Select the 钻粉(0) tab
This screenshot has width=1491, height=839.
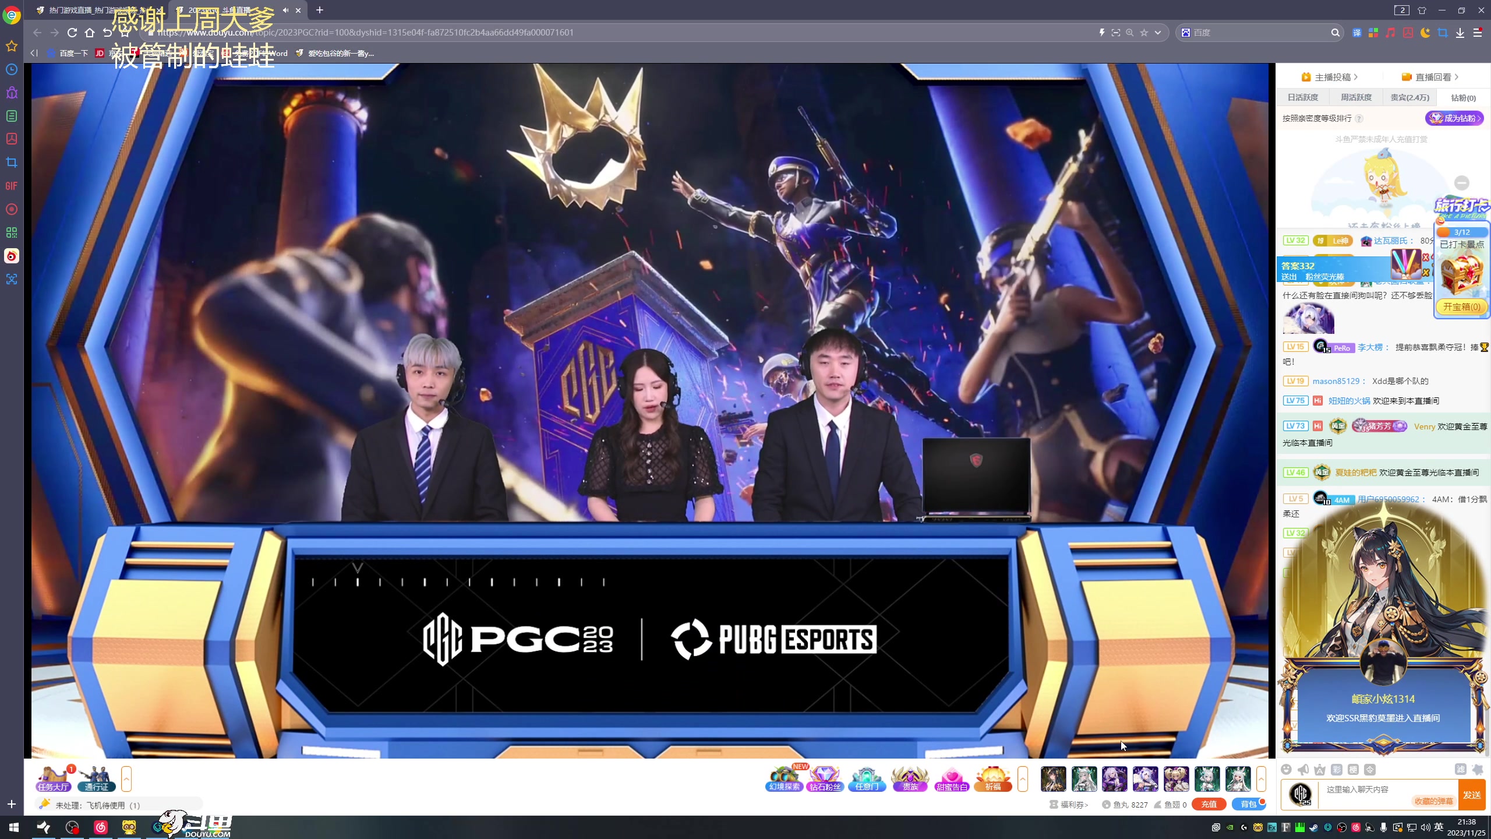click(x=1463, y=97)
